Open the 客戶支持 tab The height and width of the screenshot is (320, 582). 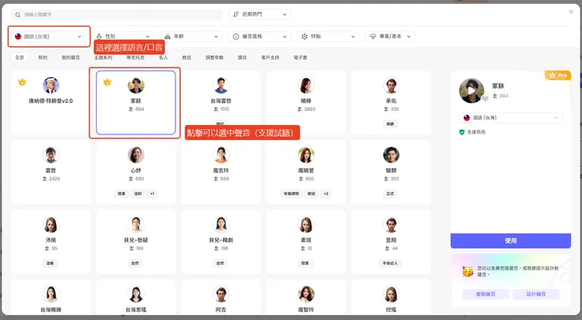271,57
